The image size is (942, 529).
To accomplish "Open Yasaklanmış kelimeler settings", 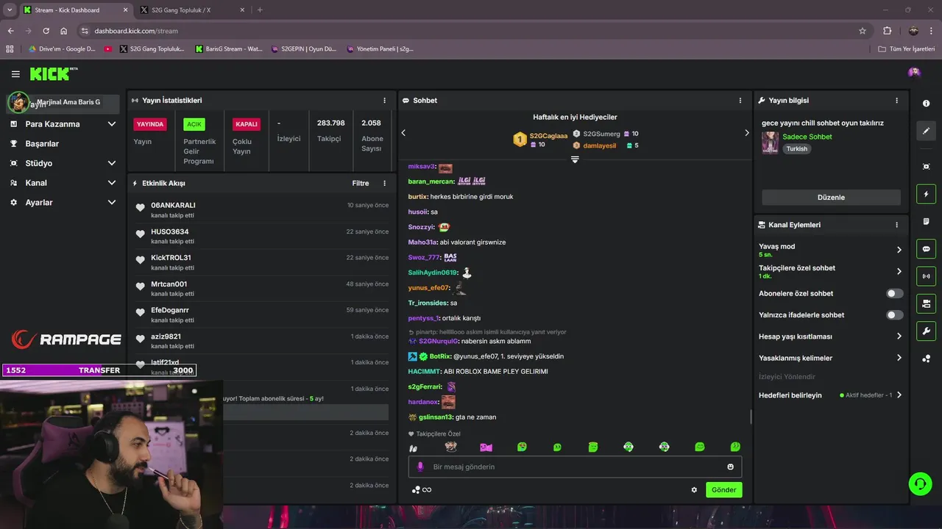I will 830,358.
